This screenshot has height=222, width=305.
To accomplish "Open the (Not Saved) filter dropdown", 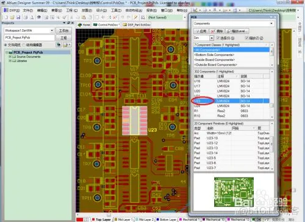I will (x=185, y=18).
